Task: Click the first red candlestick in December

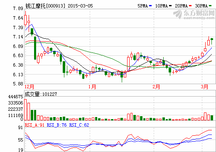Action: [x=25, y=20]
